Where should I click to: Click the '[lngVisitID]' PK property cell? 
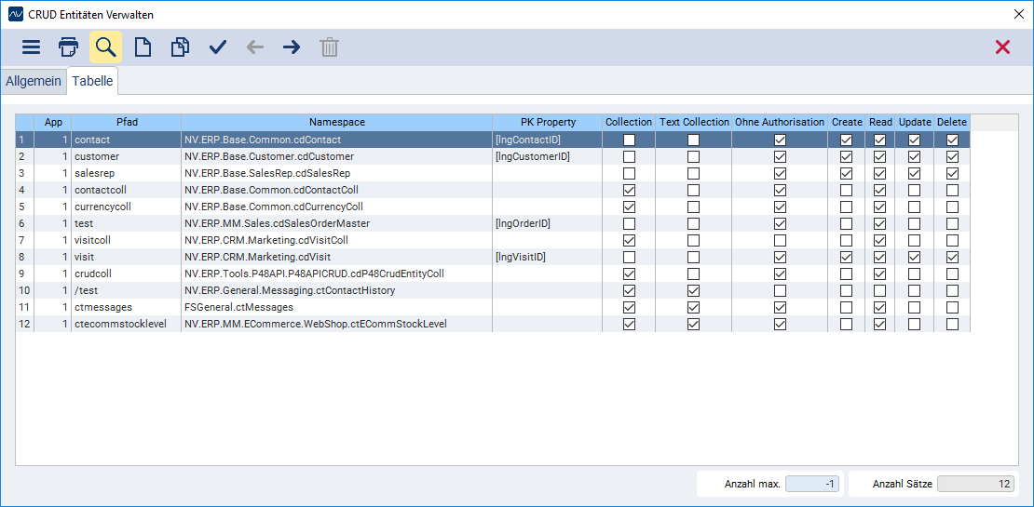[x=547, y=257]
